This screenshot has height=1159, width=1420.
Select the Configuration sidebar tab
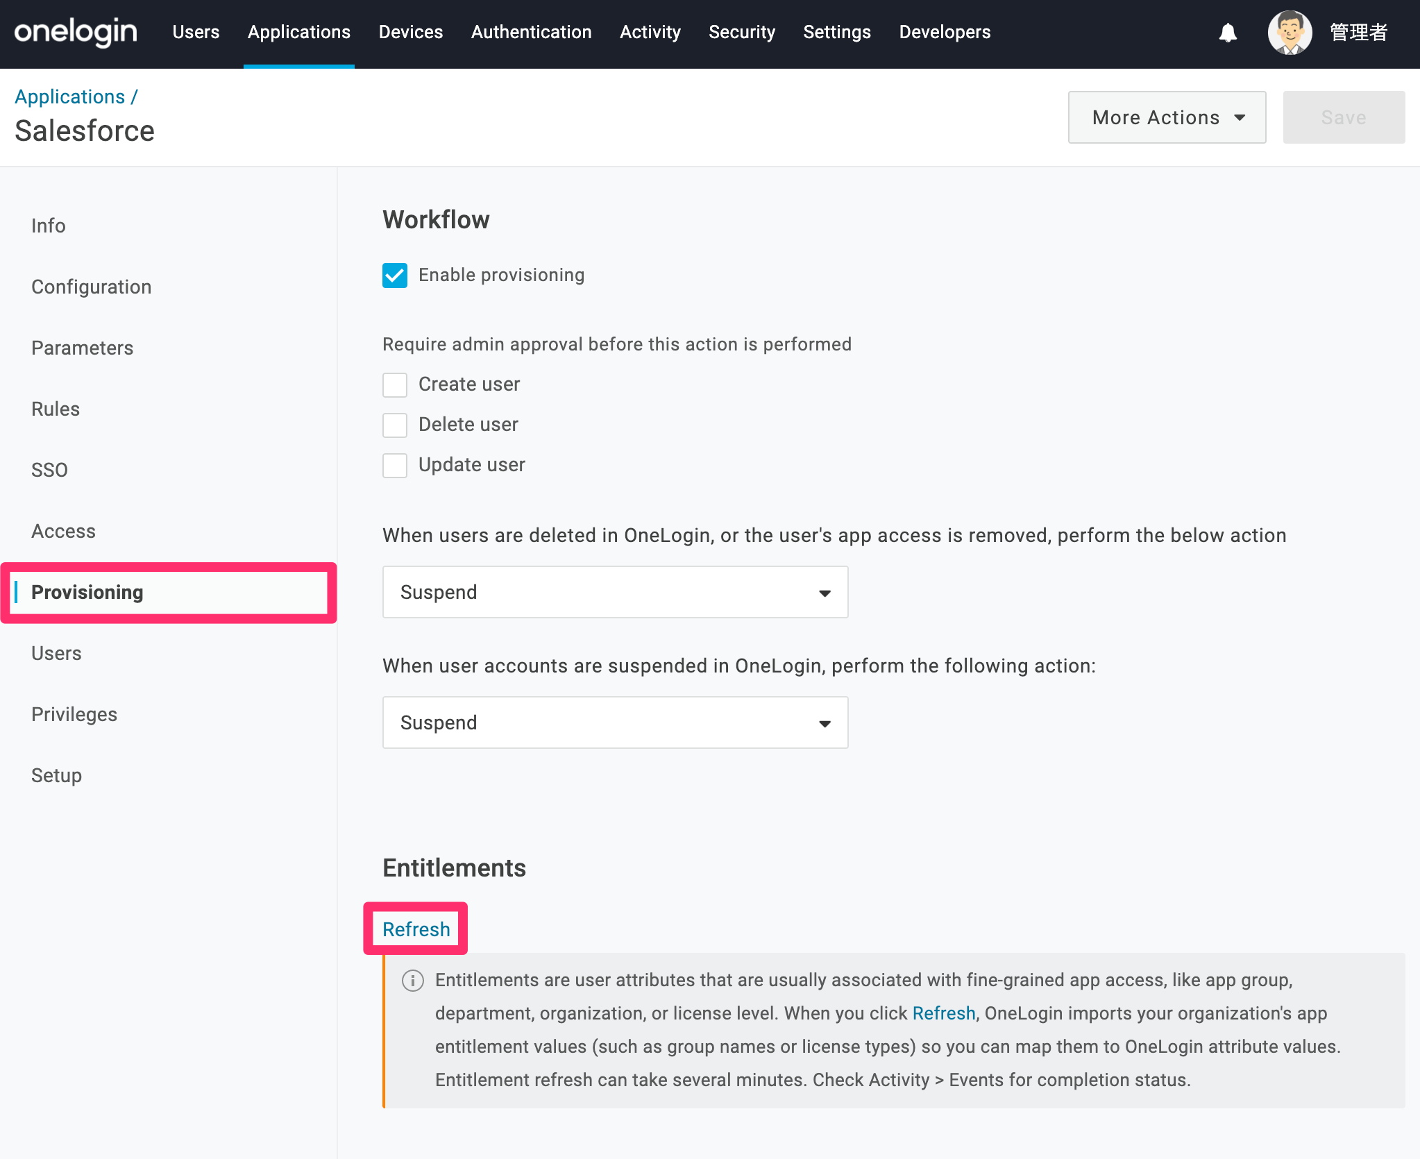click(x=91, y=287)
